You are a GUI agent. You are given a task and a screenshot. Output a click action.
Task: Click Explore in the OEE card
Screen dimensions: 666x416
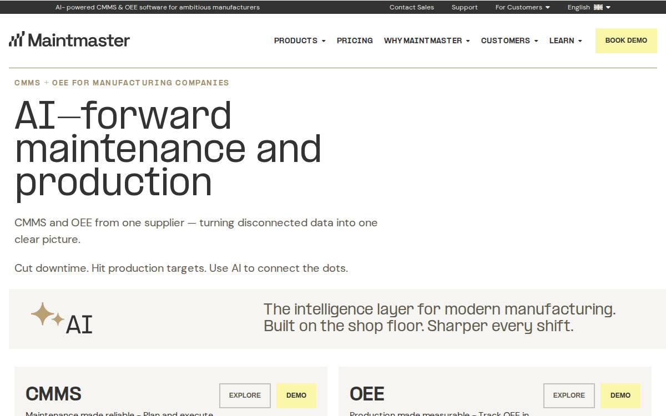click(x=569, y=395)
